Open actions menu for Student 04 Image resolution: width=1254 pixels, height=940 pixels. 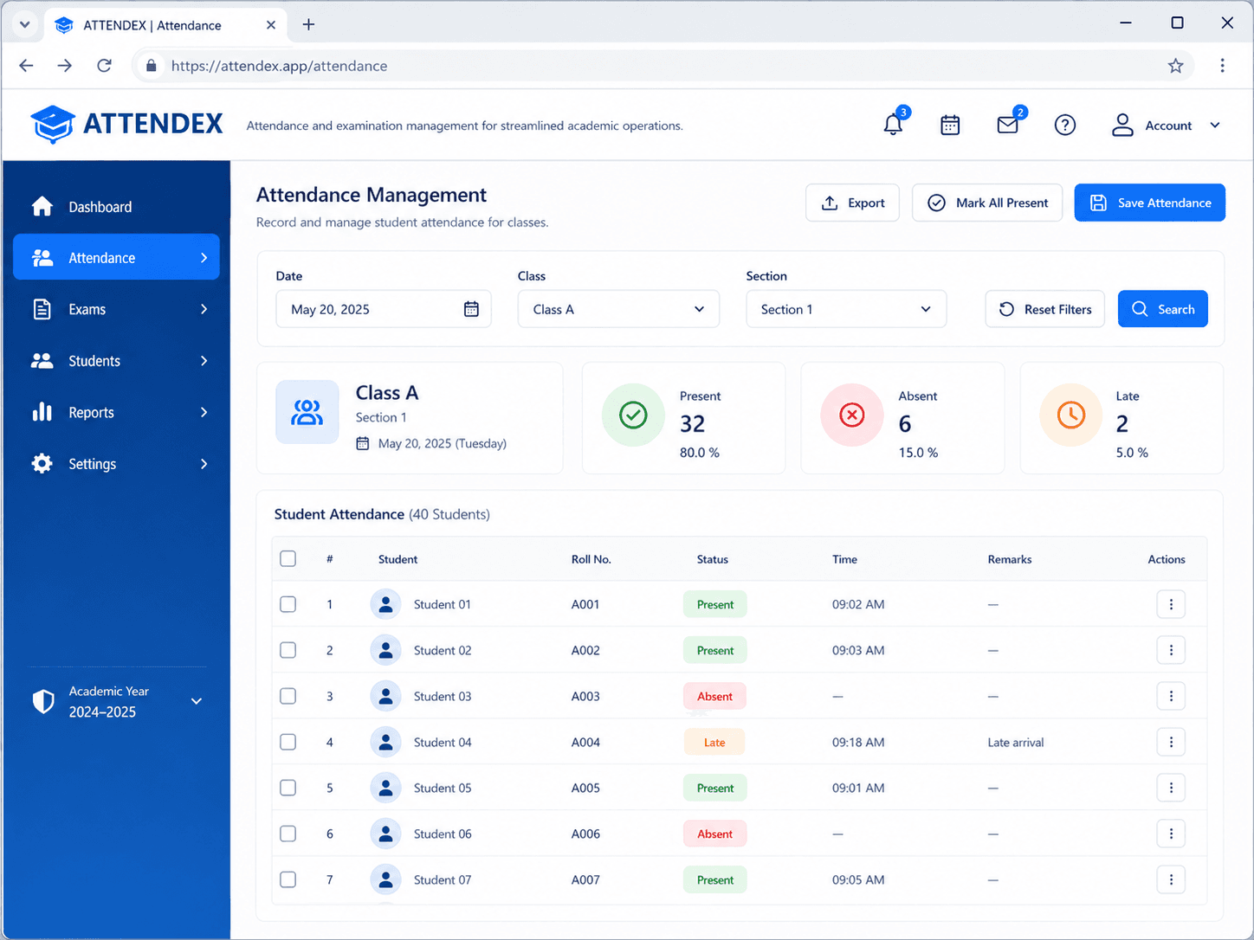1171,742
